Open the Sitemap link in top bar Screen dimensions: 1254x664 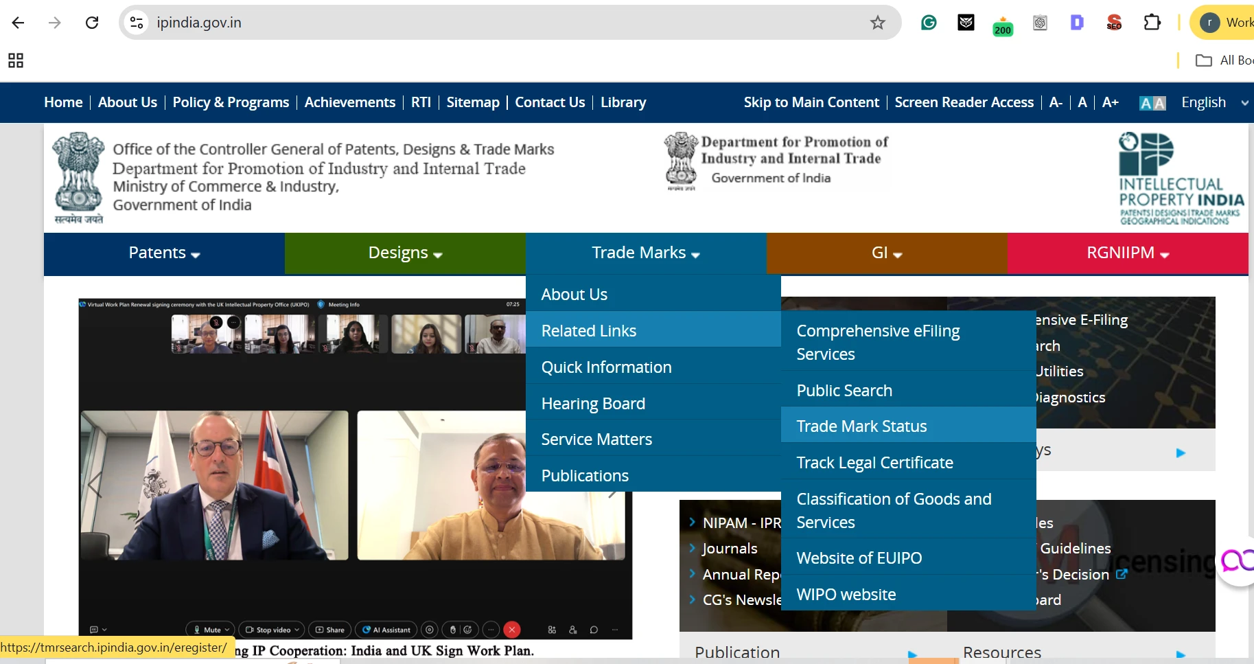click(473, 102)
